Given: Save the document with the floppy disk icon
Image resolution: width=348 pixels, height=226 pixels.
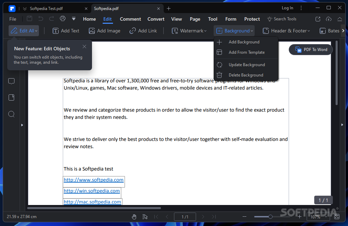Looking at the screenshot, I should coord(30,19).
